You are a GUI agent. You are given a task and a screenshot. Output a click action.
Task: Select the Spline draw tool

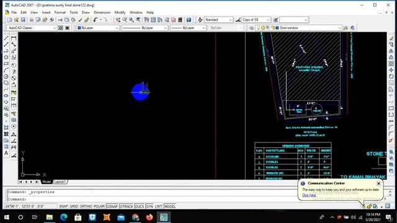[6, 89]
